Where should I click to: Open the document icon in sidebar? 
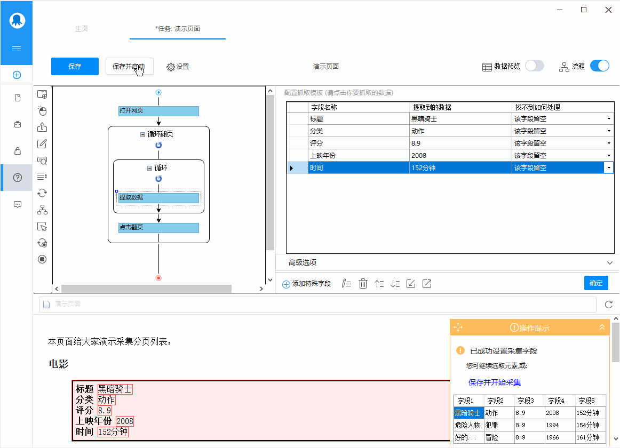pyautogui.click(x=18, y=98)
